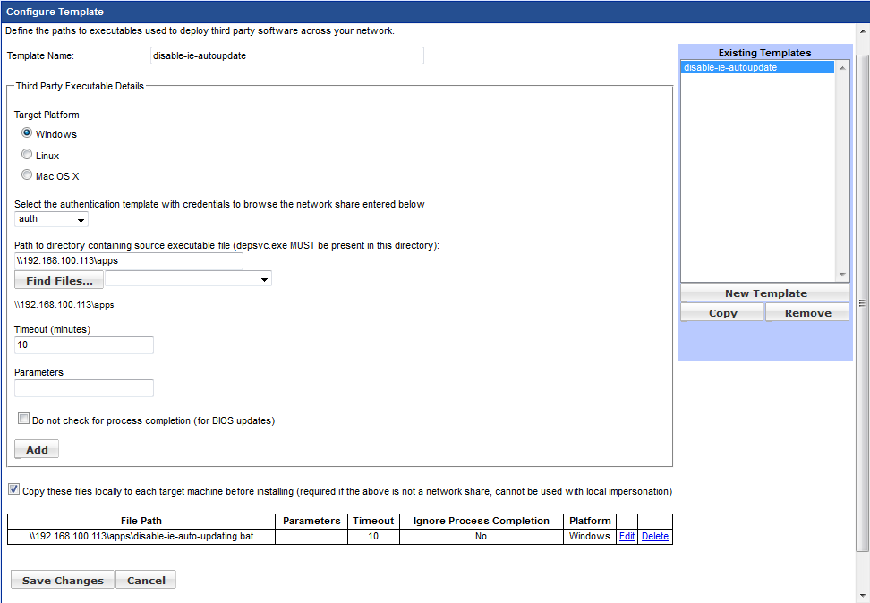The width and height of the screenshot is (870, 603).
Task: Create a New Template
Action: [x=765, y=293]
